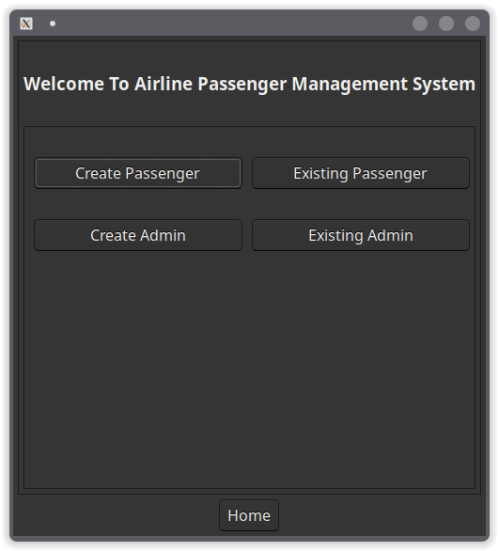Viewport: 499px width, 551px height.
Task: Open the Existing Admin option
Action: pyautogui.click(x=361, y=235)
